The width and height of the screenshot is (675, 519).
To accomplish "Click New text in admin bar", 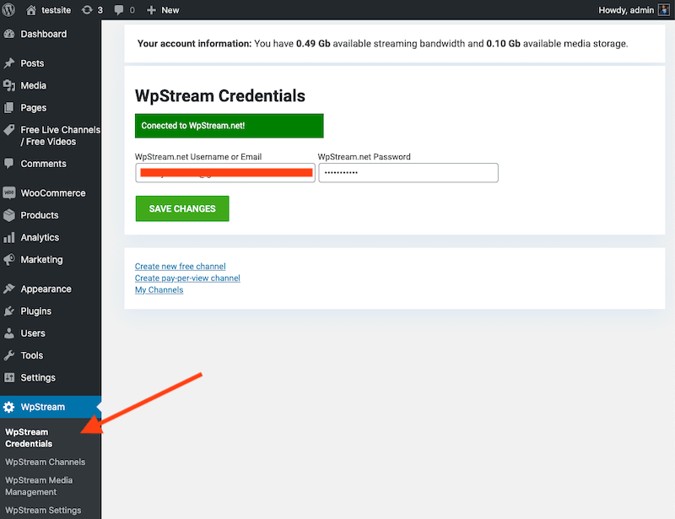I will point(170,10).
